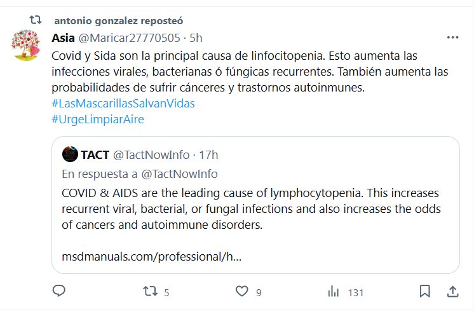Open the view analytics bar chart icon
Viewport: 474px width, 314px height.
tap(334, 292)
